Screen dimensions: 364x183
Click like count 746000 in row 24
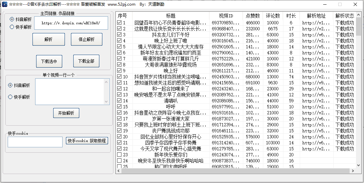click(253, 161)
